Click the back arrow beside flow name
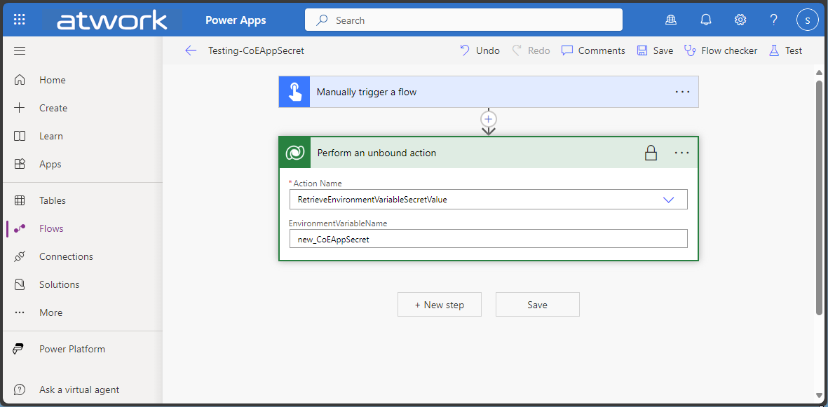Viewport: 828px width, 407px height. pyautogui.click(x=191, y=50)
